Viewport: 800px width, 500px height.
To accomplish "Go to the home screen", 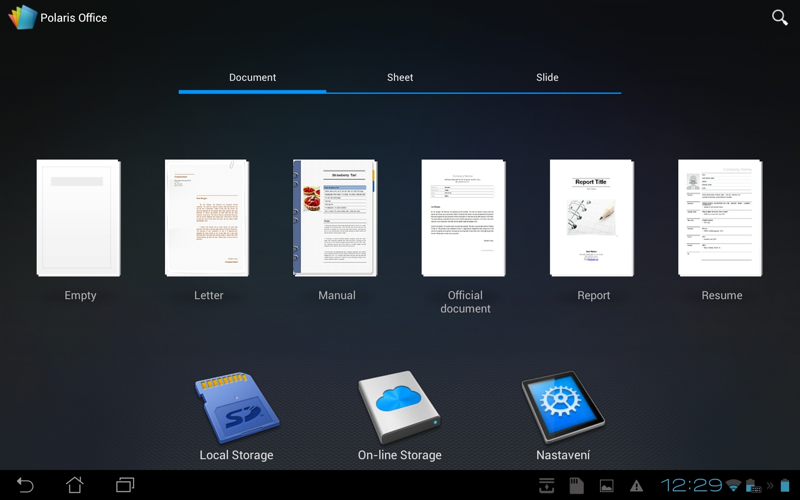I will point(75,485).
